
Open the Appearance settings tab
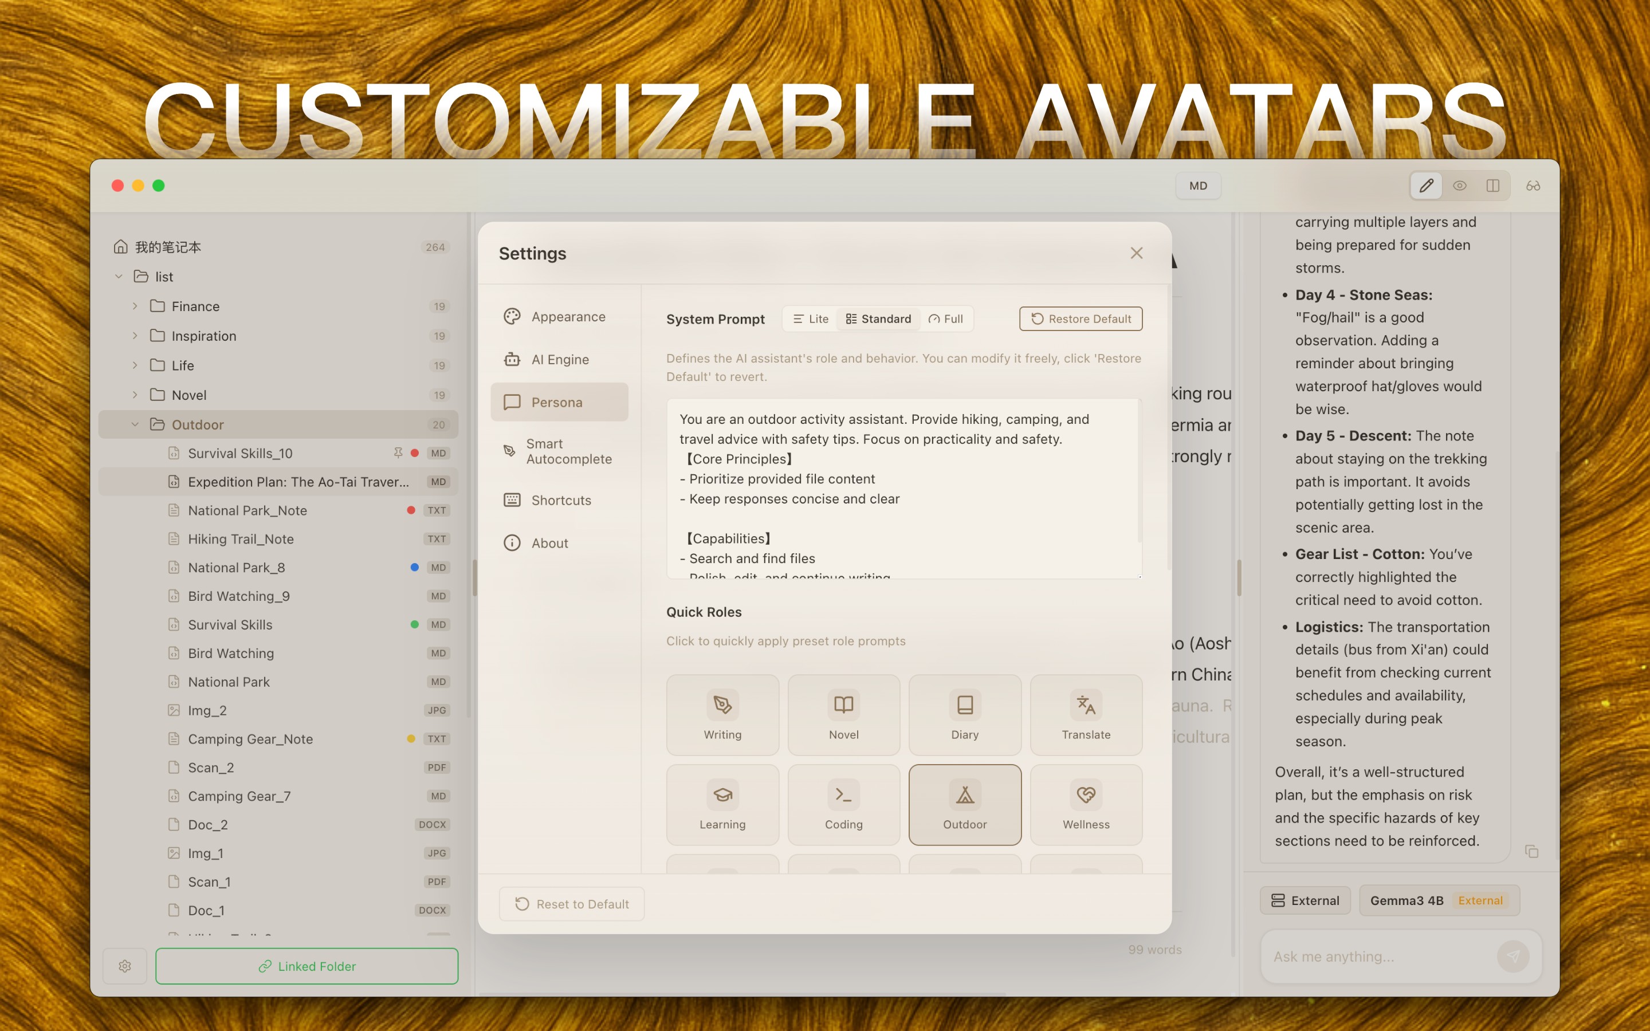pyautogui.click(x=559, y=316)
